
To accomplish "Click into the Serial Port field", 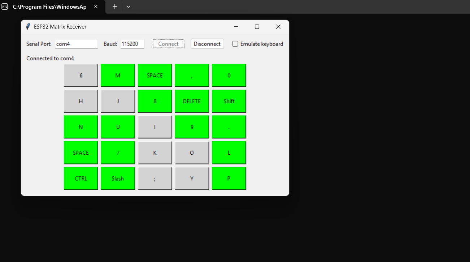I will (x=76, y=44).
